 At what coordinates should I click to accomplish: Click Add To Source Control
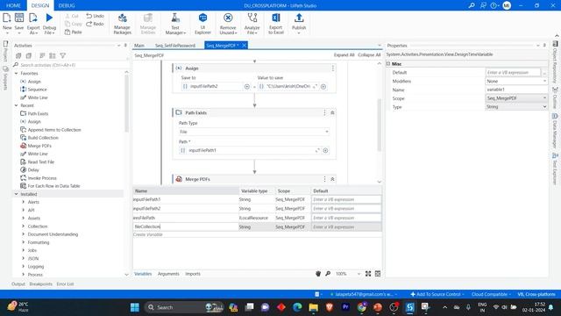click(437, 294)
